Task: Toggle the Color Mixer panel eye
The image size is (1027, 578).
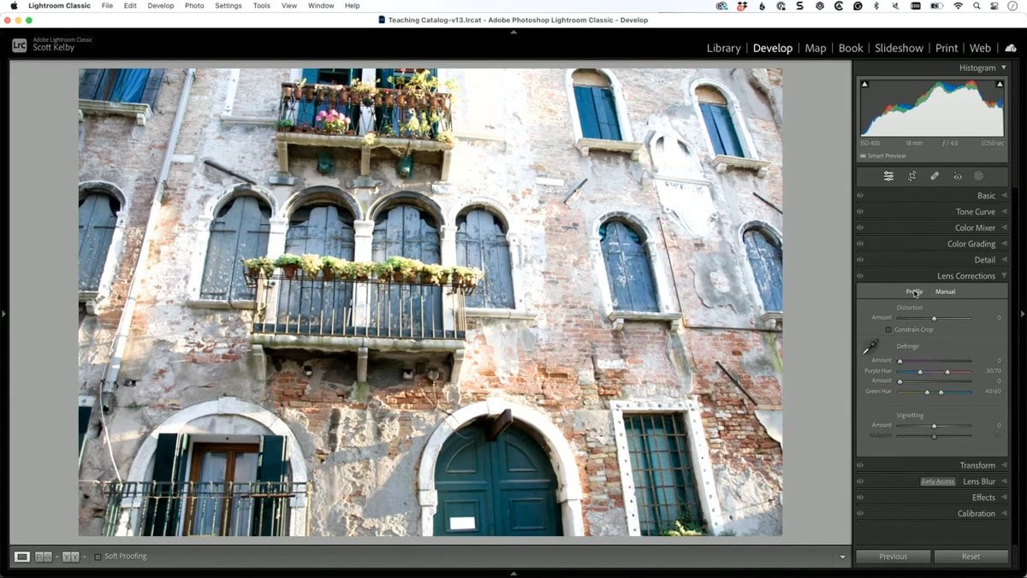Action: coord(860,228)
